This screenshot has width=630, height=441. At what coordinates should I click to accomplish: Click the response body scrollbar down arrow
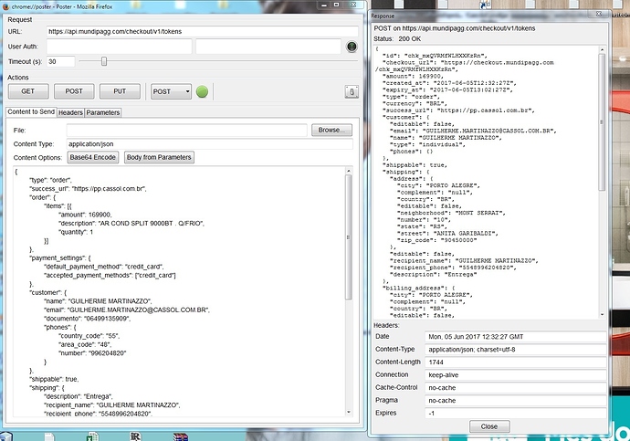(602, 315)
